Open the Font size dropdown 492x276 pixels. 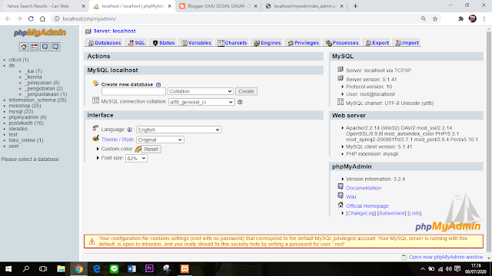coord(136,159)
